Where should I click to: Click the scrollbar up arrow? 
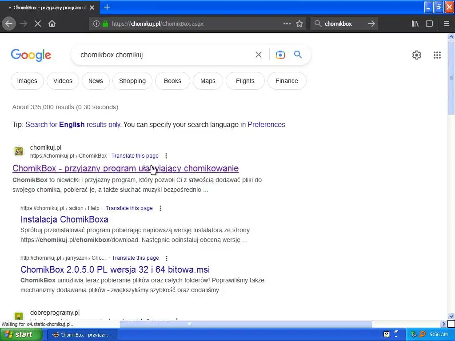[451, 36]
